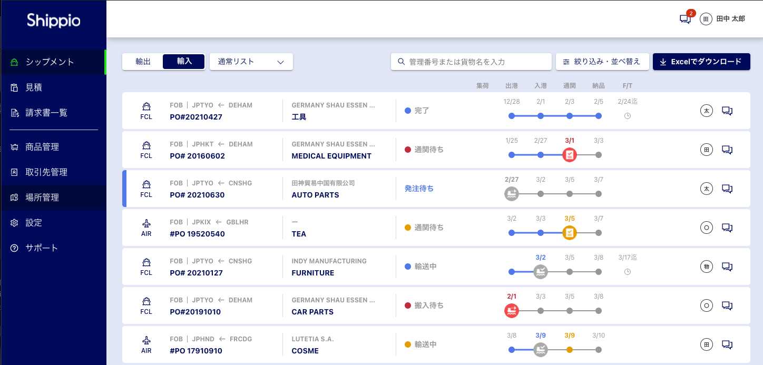
Task: Switch to 輸出 export toggle
Action: [143, 62]
